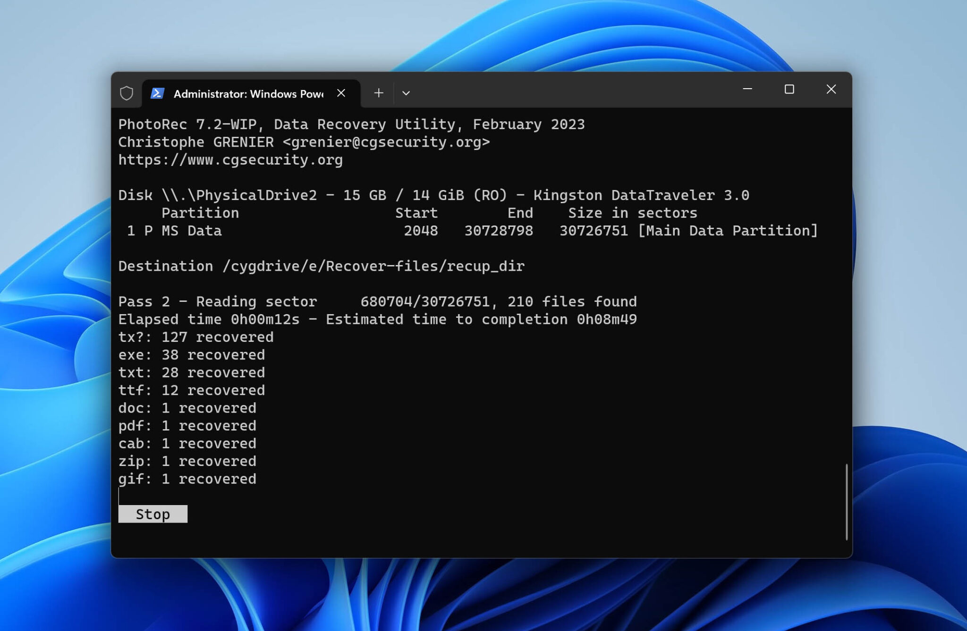Select the grenier@cgsecurity.org contact line

coord(305,141)
